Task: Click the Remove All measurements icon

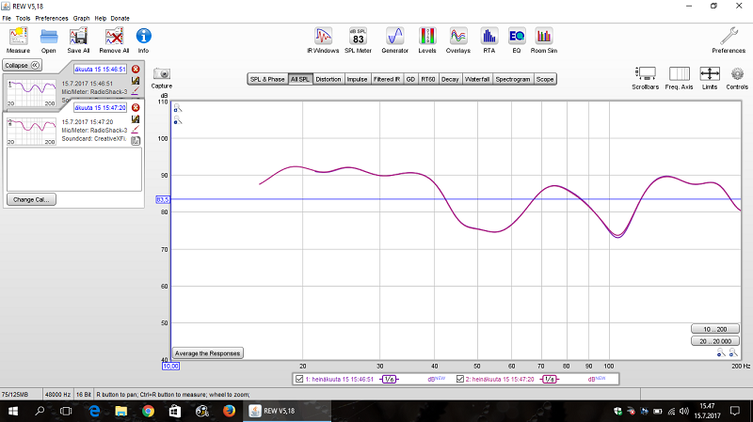Action: (114, 39)
